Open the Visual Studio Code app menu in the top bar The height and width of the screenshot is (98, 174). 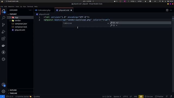12,1
